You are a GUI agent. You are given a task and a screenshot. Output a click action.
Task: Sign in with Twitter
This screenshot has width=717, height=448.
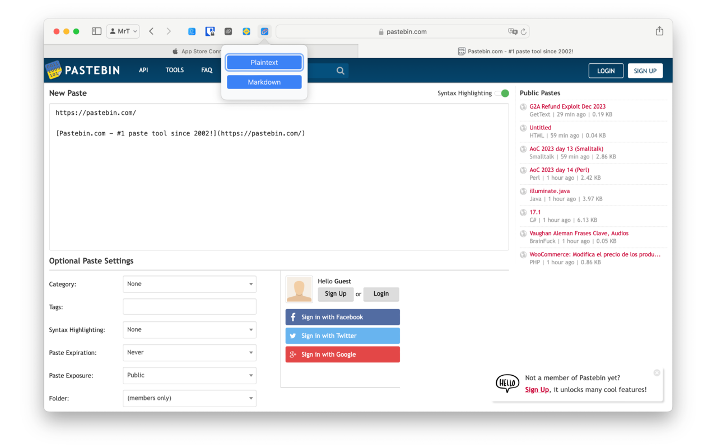pos(343,335)
